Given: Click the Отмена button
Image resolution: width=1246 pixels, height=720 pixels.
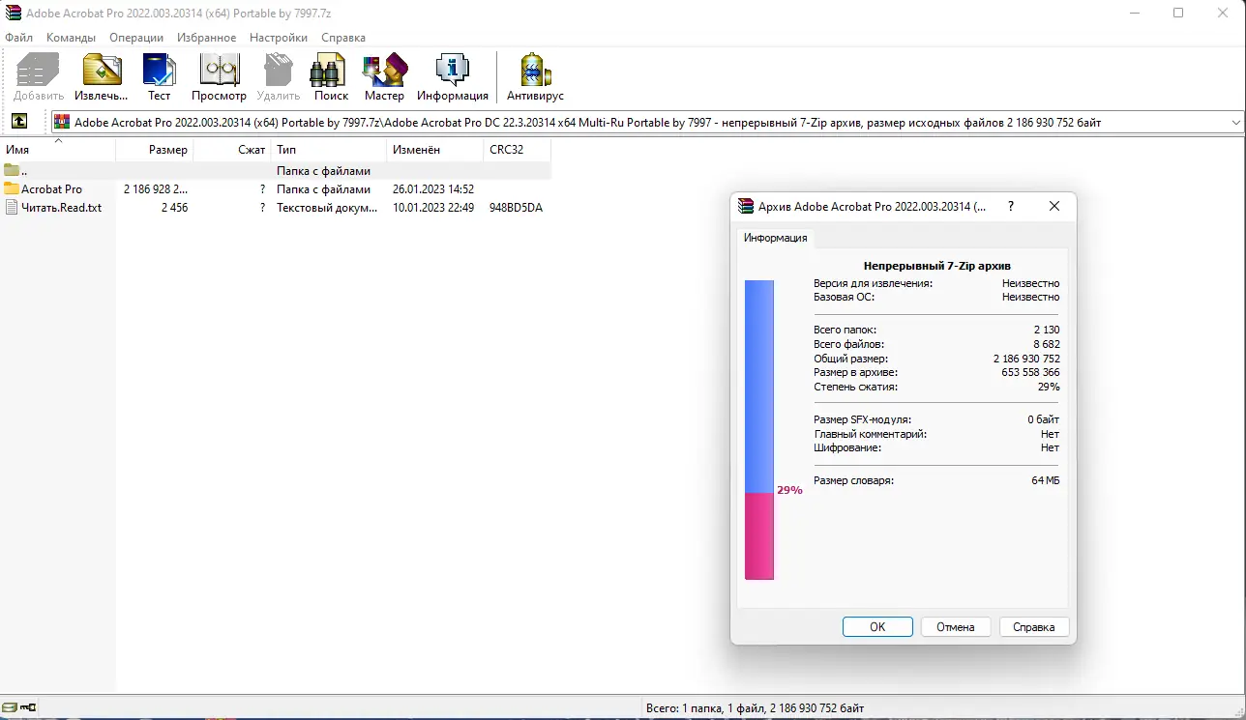Looking at the screenshot, I should click(x=955, y=626).
